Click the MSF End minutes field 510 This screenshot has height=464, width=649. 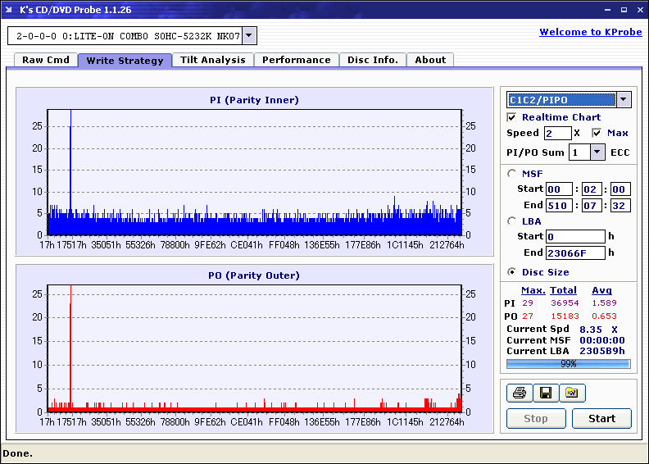click(x=559, y=205)
